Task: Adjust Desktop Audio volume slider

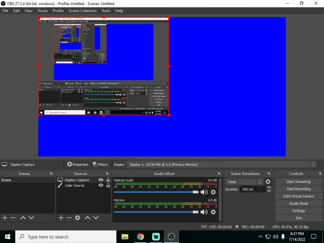Action: coord(156,192)
